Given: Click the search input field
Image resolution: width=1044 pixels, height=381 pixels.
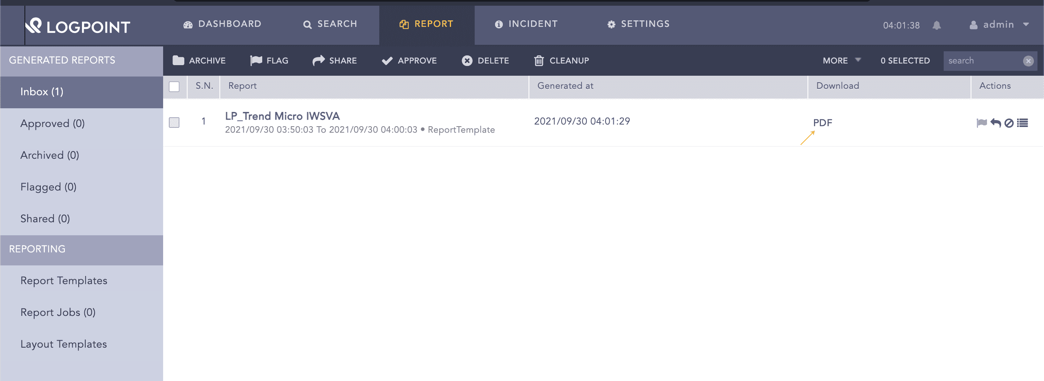Looking at the screenshot, I should pyautogui.click(x=983, y=61).
